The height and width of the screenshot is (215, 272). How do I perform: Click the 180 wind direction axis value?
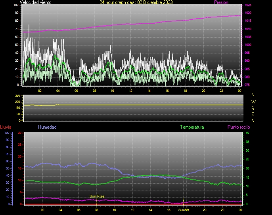pyautogui.click(x=17, y=108)
